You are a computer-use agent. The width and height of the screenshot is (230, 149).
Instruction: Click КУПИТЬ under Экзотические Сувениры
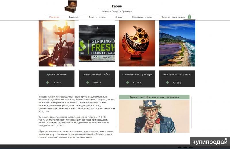[137, 83]
